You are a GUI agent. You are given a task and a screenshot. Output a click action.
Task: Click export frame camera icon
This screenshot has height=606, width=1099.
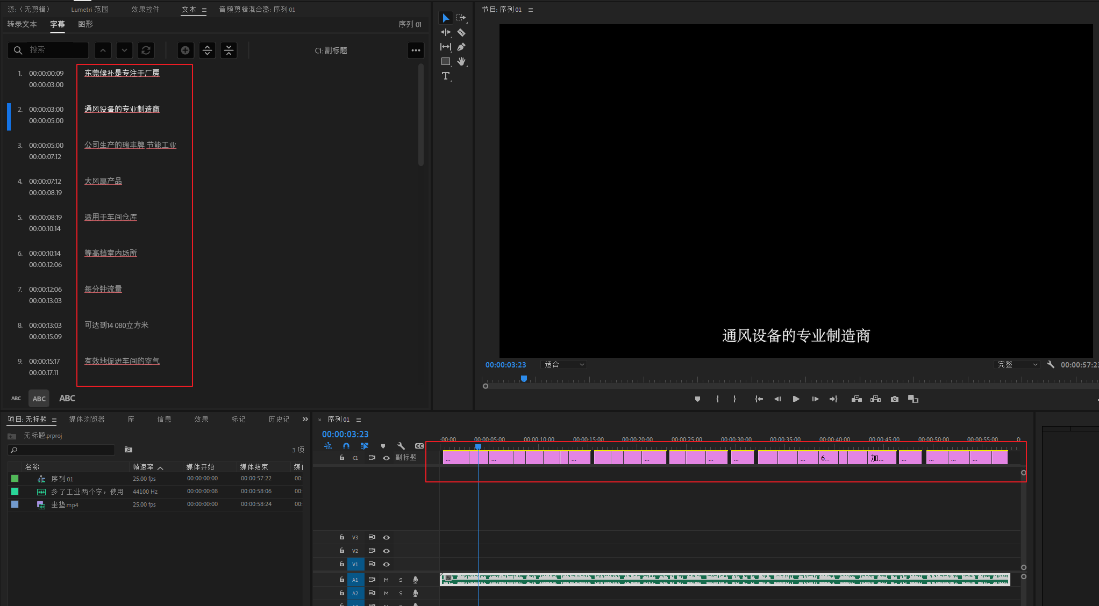click(x=894, y=399)
